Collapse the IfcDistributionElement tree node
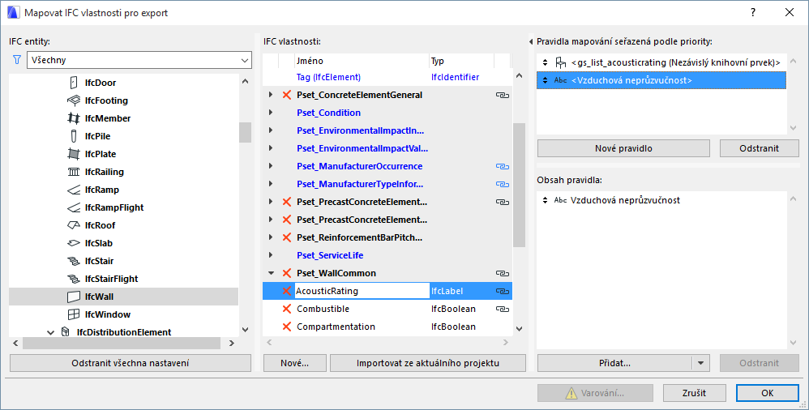The width and height of the screenshot is (809, 410). pos(51,332)
